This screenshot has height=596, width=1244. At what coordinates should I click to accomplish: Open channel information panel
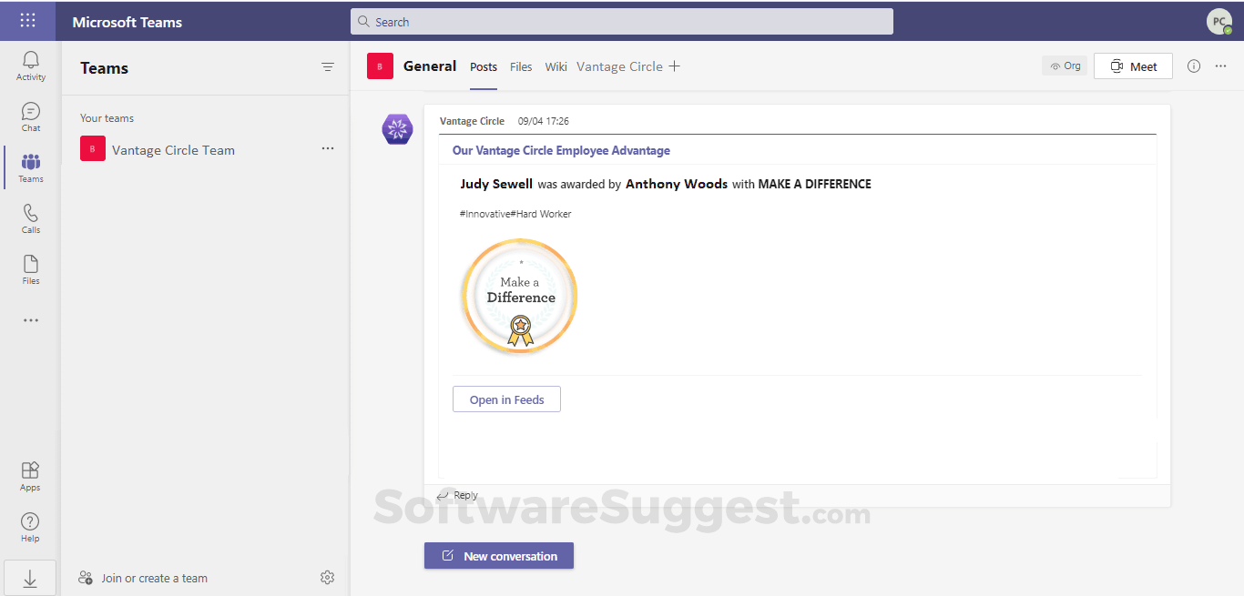pyautogui.click(x=1194, y=66)
